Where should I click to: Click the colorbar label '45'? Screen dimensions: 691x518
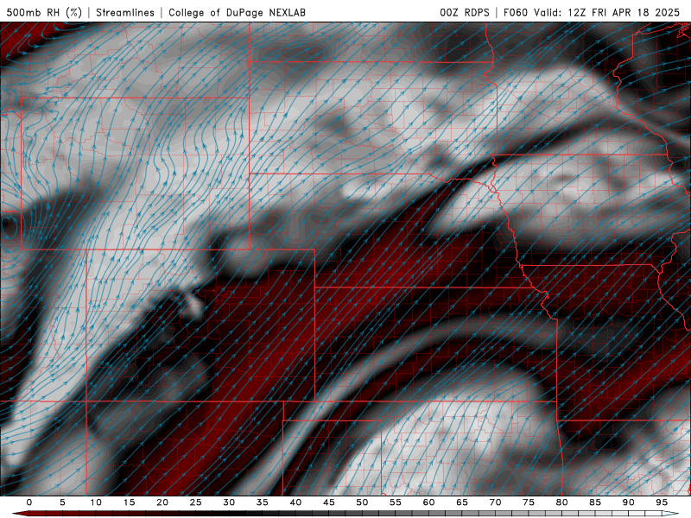329,502
